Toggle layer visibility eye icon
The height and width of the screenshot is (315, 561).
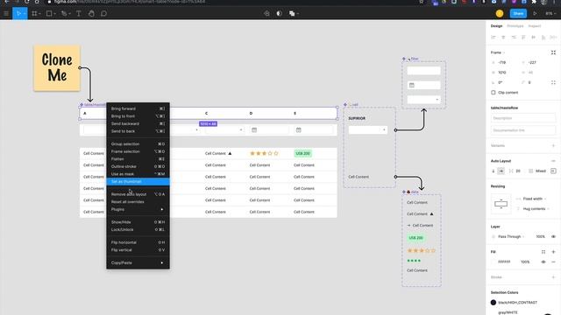pyautogui.click(x=553, y=236)
